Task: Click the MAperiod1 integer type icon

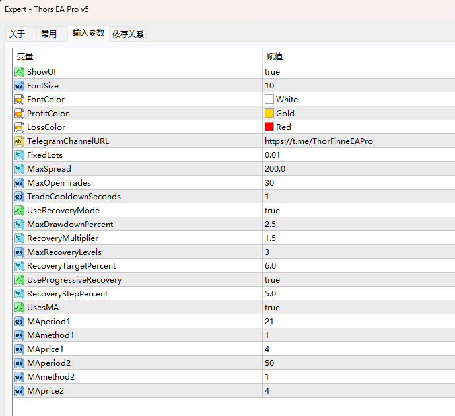Action: 19,322
